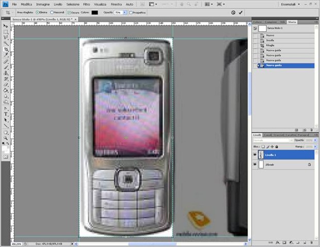Hide Livello 1 using its eye icon
320x247 pixels.
click(x=255, y=154)
